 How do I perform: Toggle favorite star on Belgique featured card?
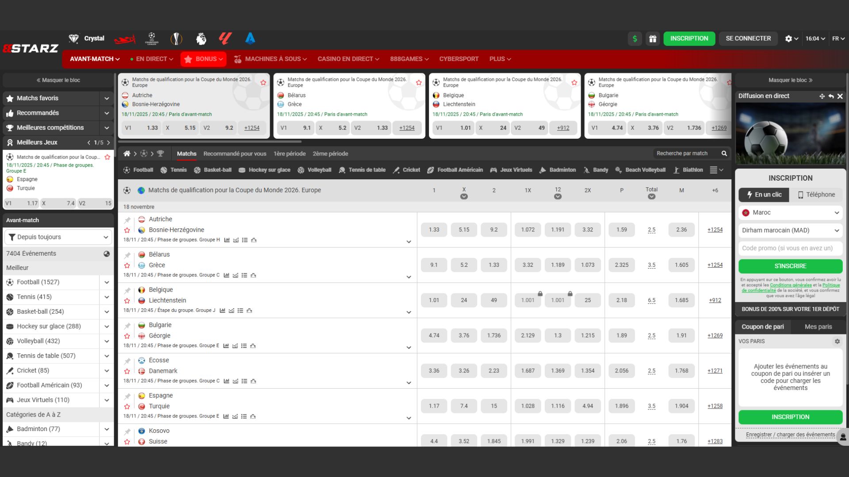(x=574, y=83)
